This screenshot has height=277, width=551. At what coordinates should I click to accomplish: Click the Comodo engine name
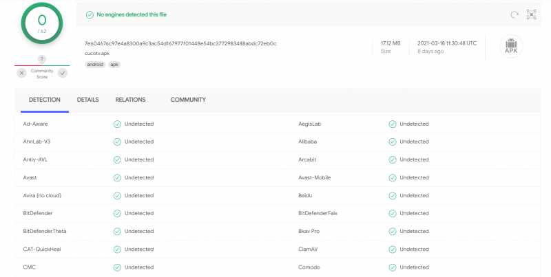(309, 267)
